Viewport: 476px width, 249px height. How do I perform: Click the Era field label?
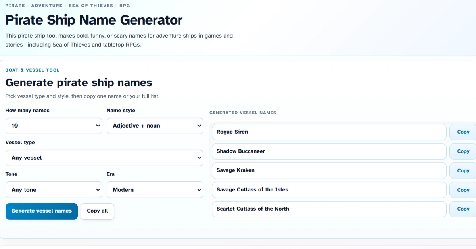point(111,174)
